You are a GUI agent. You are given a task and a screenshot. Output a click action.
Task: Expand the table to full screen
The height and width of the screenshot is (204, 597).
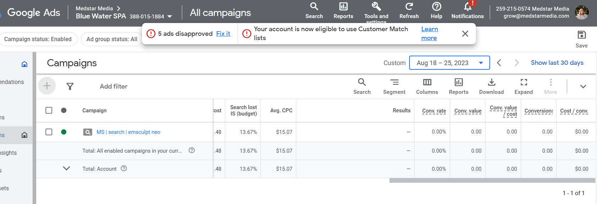point(523,86)
